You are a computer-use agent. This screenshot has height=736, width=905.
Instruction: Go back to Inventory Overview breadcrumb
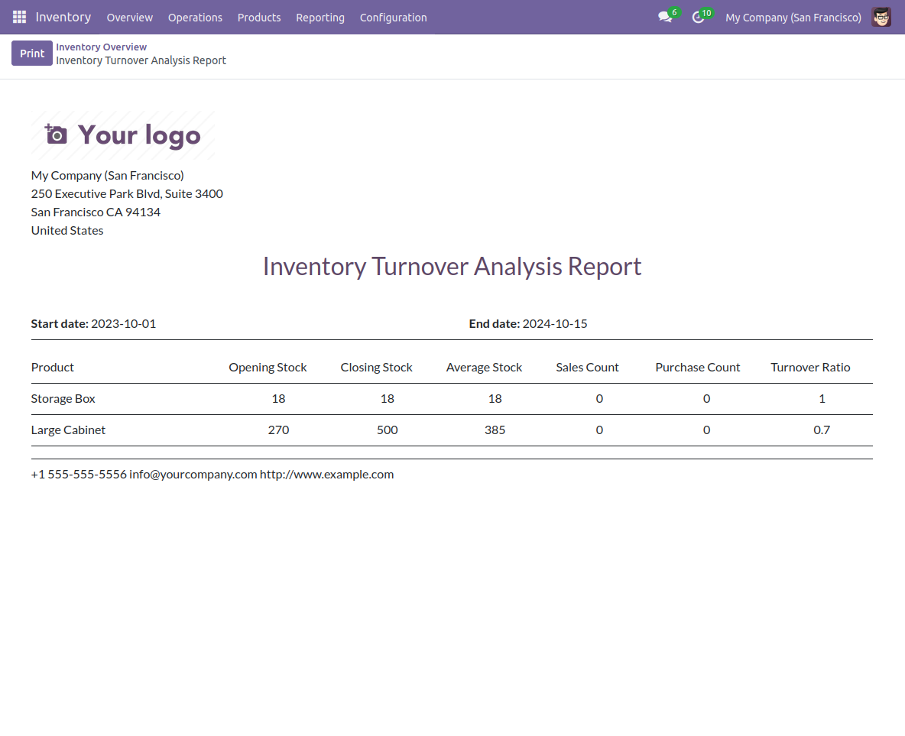(101, 47)
